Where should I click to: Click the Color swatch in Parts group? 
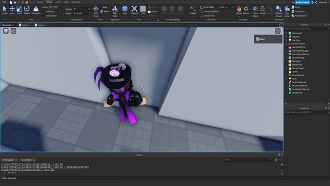[143, 9]
